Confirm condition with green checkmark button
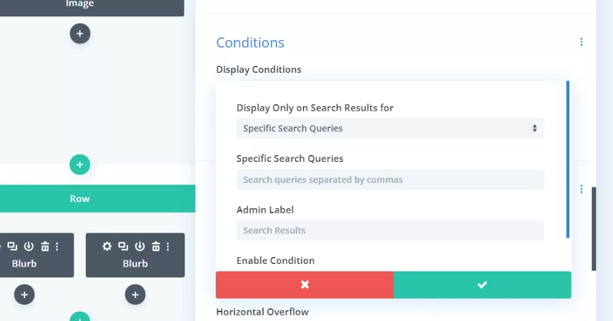 click(482, 285)
